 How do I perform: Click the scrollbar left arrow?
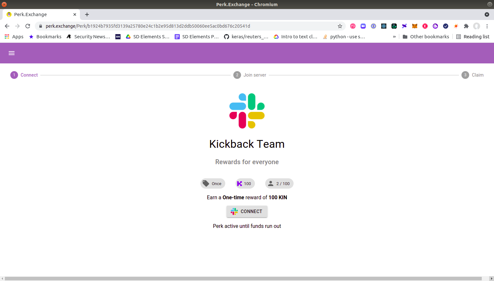2,278
